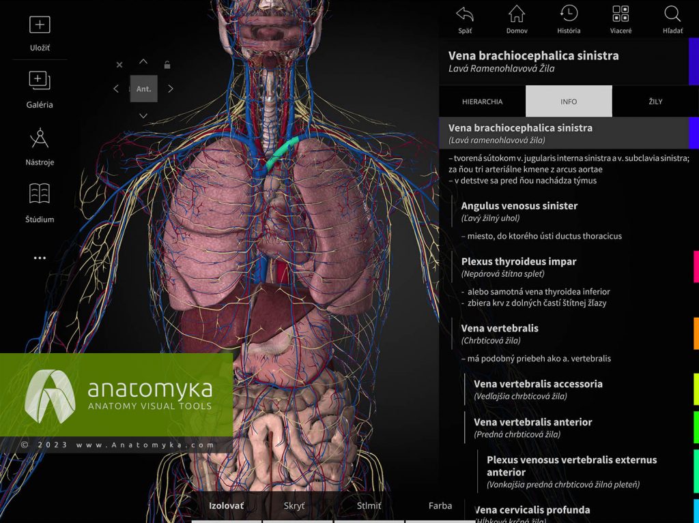The height and width of the screenshot is (523, 699).
Task: Open the ŽILY tab
Action: click(x=656, y=101)
